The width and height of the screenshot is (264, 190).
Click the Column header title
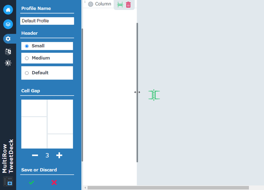pos(103,4)
